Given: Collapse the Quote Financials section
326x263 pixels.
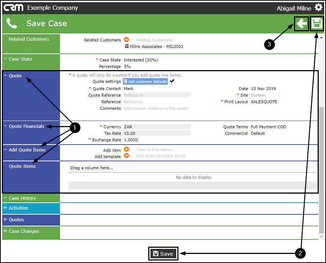Looking at the screenshot, I should [x=5, y=126].
